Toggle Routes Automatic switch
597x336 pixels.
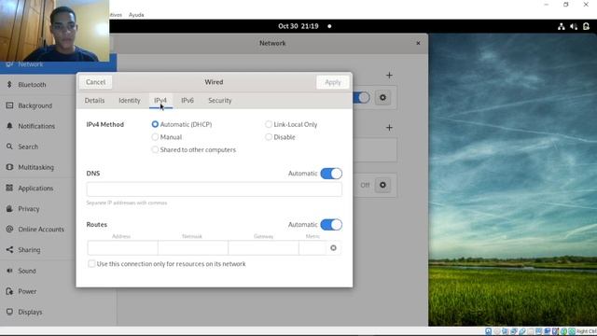point(331,225)
